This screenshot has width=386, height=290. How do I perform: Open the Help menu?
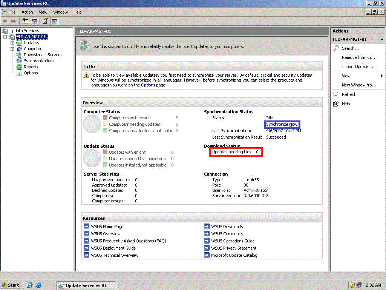77,12
